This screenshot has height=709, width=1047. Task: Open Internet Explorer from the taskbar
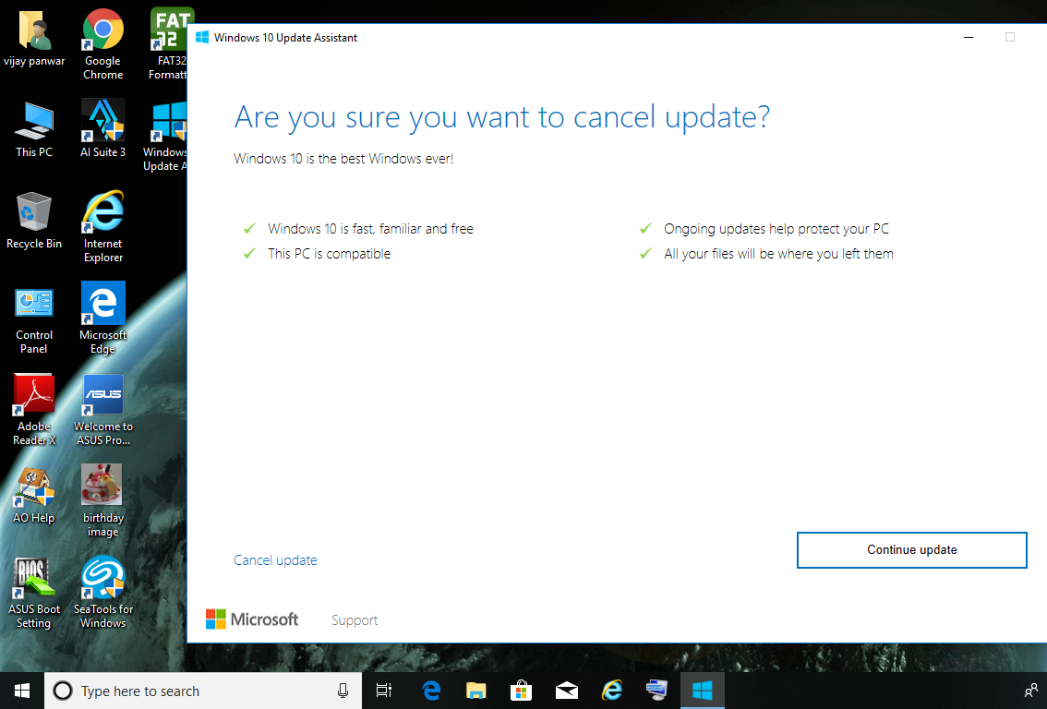611,691
